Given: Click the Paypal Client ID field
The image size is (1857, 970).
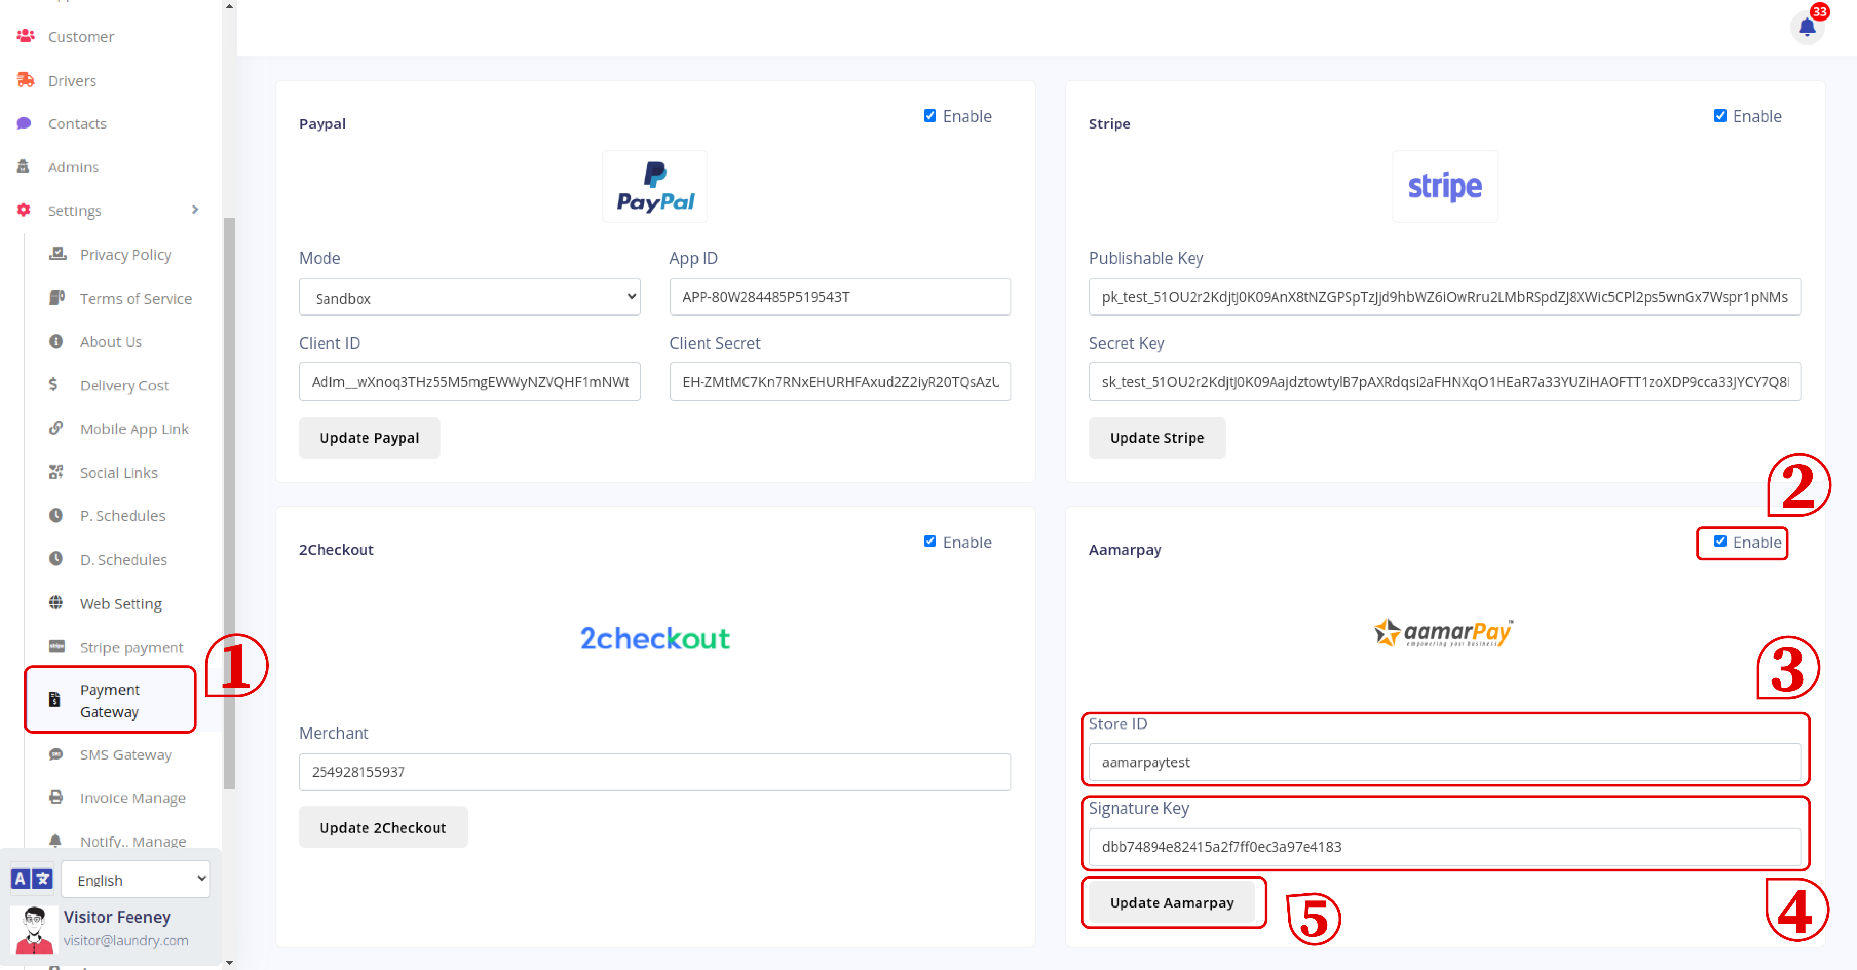Looking at the screenshot, I should point(470,382).
